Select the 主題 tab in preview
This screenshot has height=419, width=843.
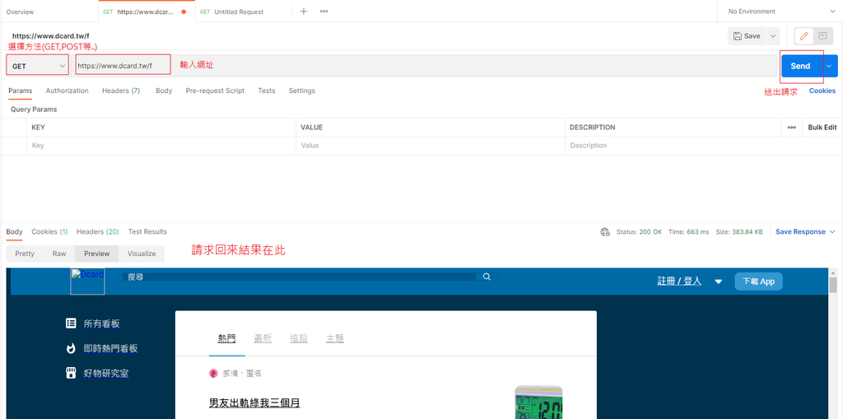click(335, 339)
